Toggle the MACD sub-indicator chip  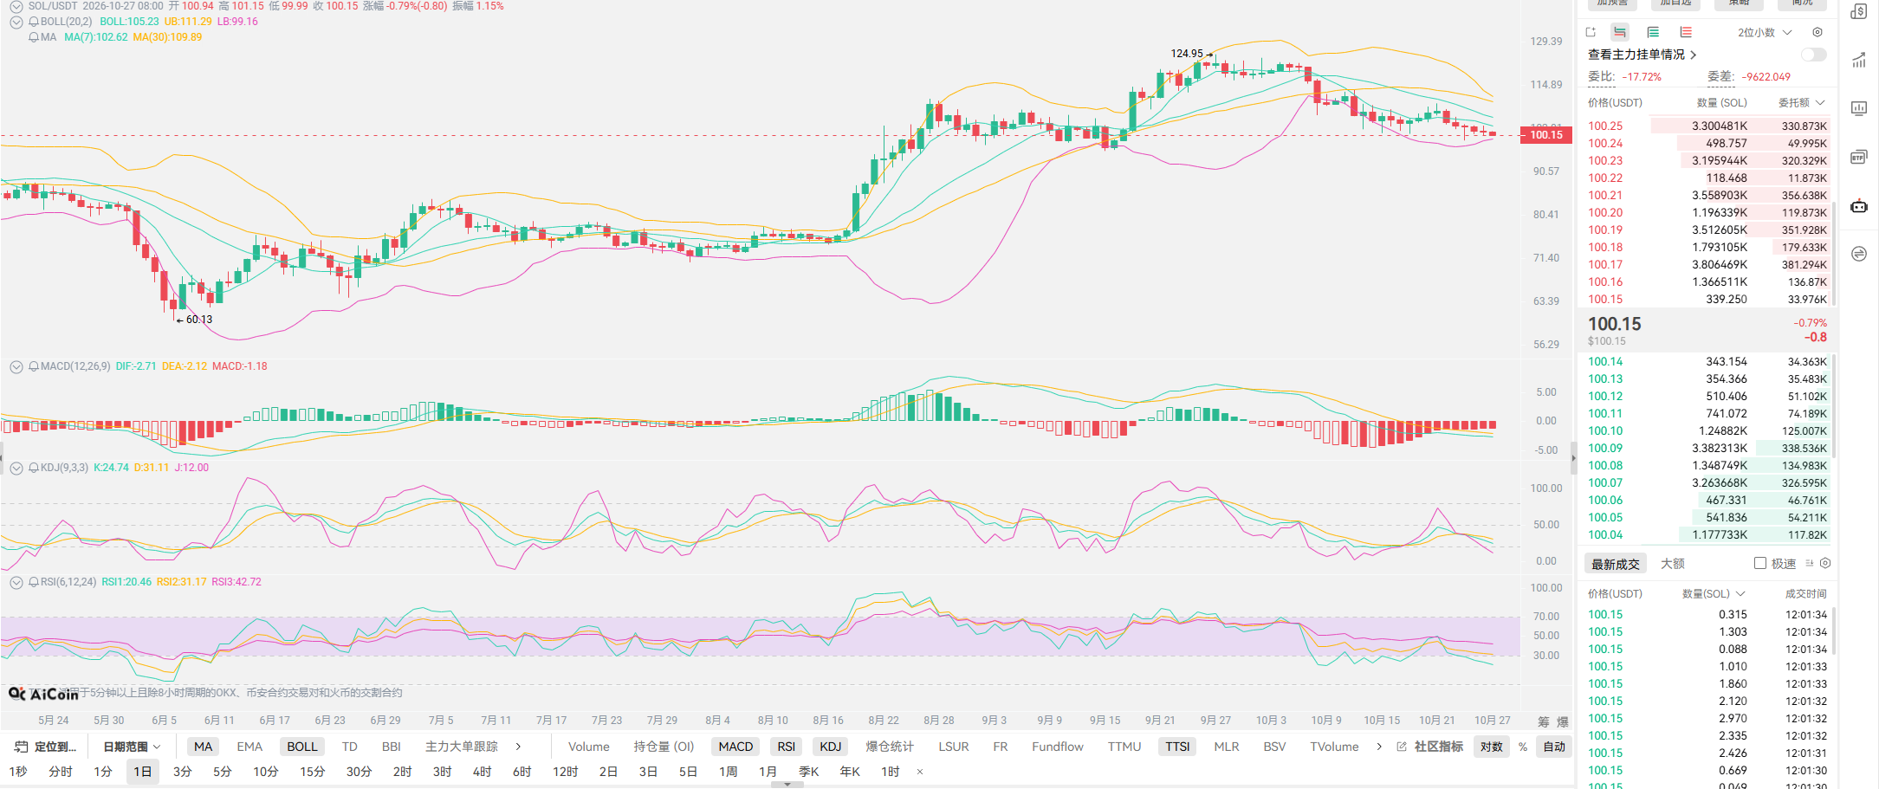pos(735,747)
